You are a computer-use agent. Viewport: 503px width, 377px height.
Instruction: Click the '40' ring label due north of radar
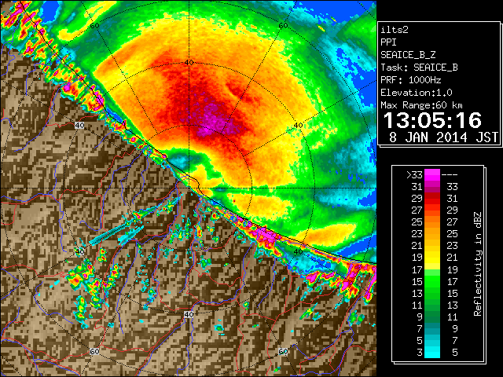[189, 63]
